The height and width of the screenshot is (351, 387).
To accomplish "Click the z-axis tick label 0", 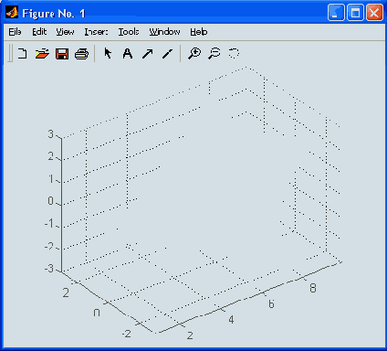I will point(50,201).
